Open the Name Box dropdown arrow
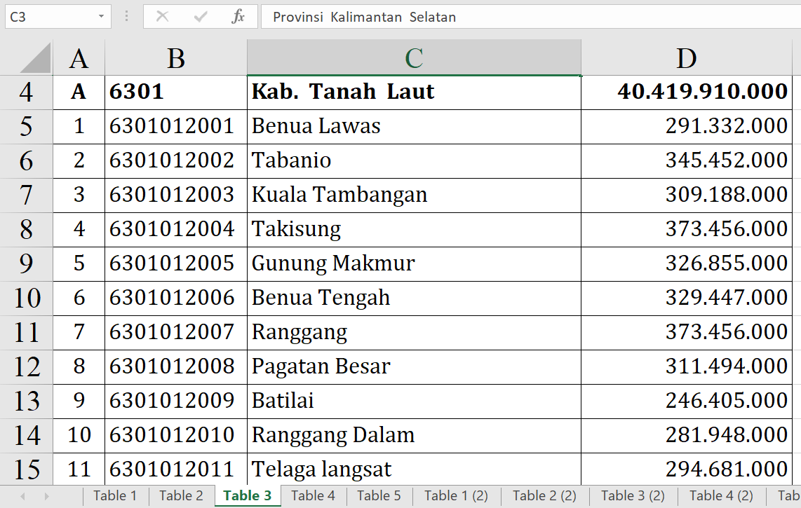The height and width of the screenshot is (508, 801). click(102, 17)
